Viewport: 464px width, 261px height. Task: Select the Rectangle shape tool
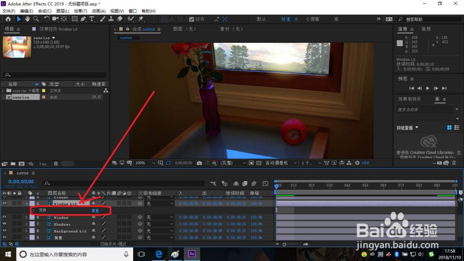click(75, 19)
